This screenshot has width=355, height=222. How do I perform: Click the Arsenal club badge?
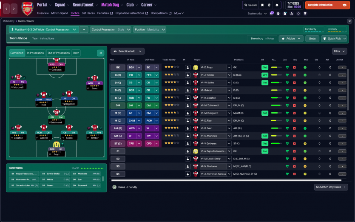27,8
